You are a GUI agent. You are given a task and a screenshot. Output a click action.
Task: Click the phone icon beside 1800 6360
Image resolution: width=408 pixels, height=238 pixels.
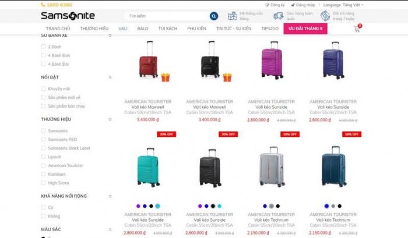[43, 5]
